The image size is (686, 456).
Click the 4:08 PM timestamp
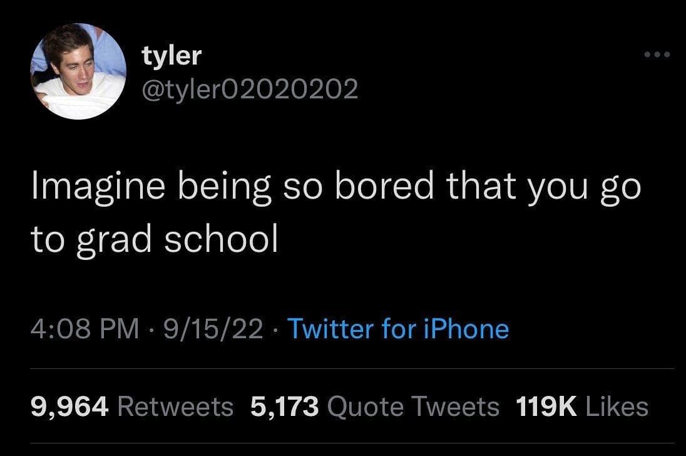pyautogui.click(x=85, y=329)
